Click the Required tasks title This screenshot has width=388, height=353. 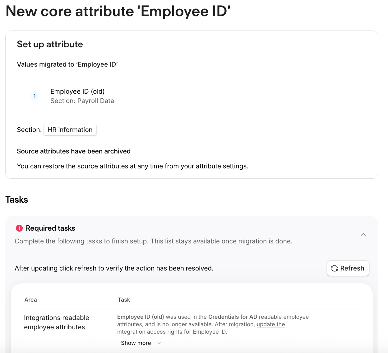coord(50,228)
